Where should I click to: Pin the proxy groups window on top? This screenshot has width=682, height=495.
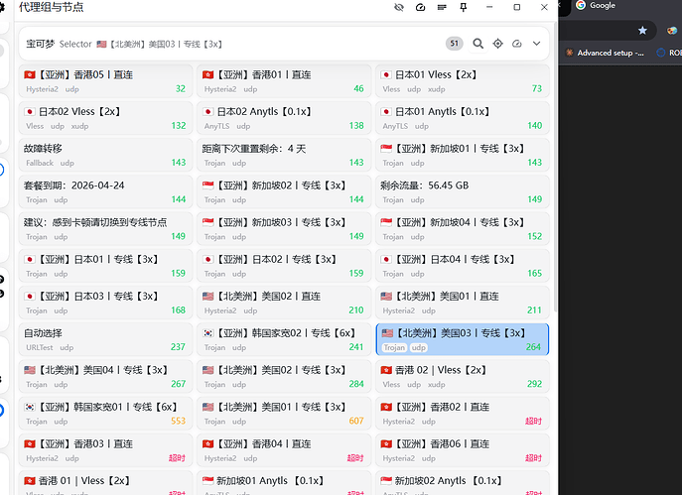(464, 7)
